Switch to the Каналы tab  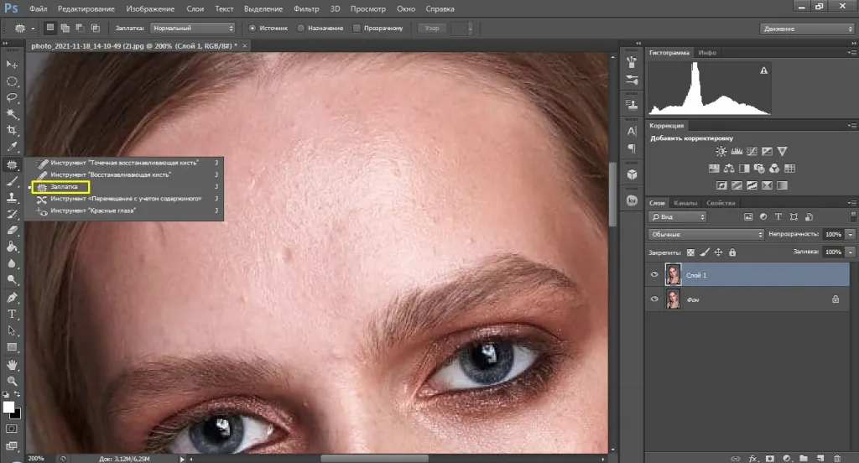pos(685,203)
